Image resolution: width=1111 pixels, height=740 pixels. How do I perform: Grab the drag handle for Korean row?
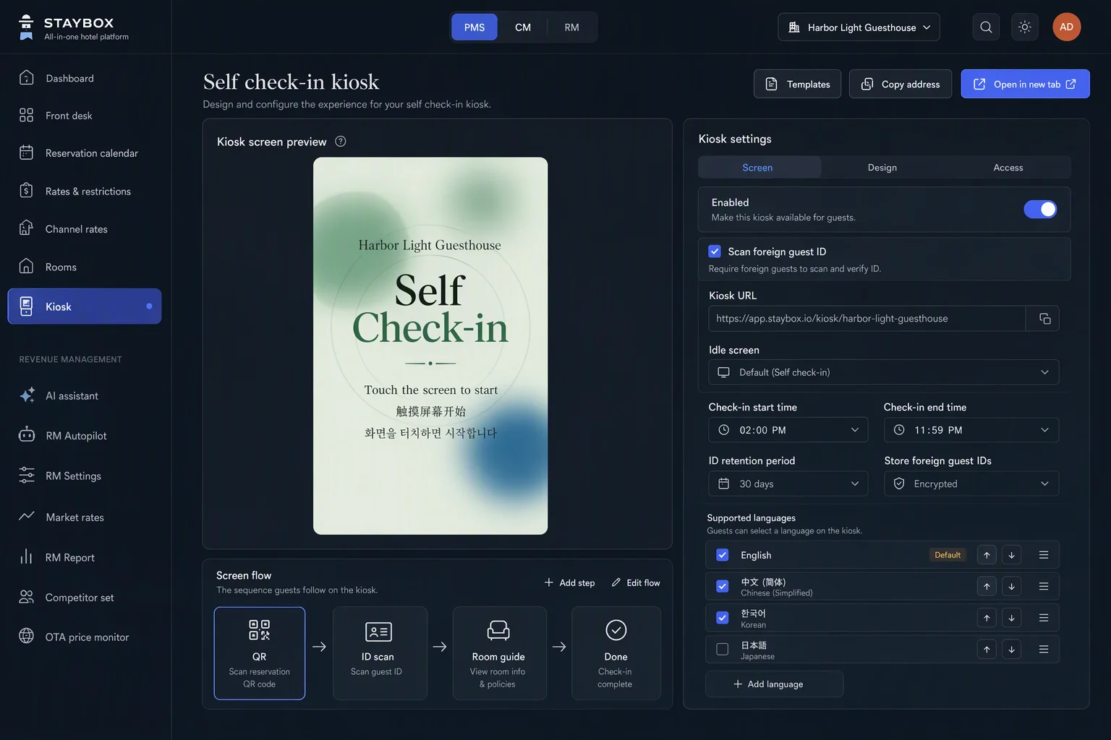[x=1044, y=618]
